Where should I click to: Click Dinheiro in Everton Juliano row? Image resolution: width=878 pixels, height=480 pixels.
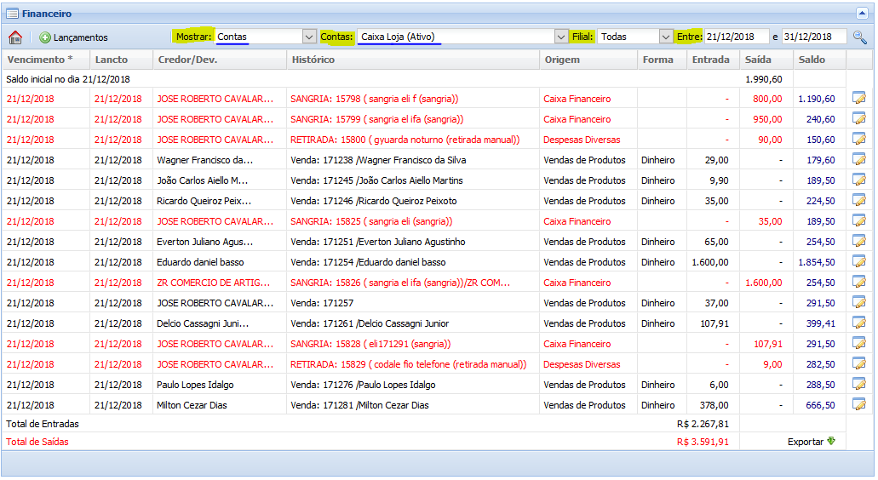[658, 242]
